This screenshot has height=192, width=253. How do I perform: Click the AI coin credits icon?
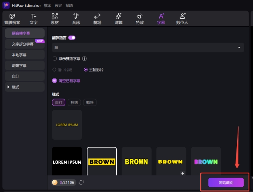[x=55, y=183]
